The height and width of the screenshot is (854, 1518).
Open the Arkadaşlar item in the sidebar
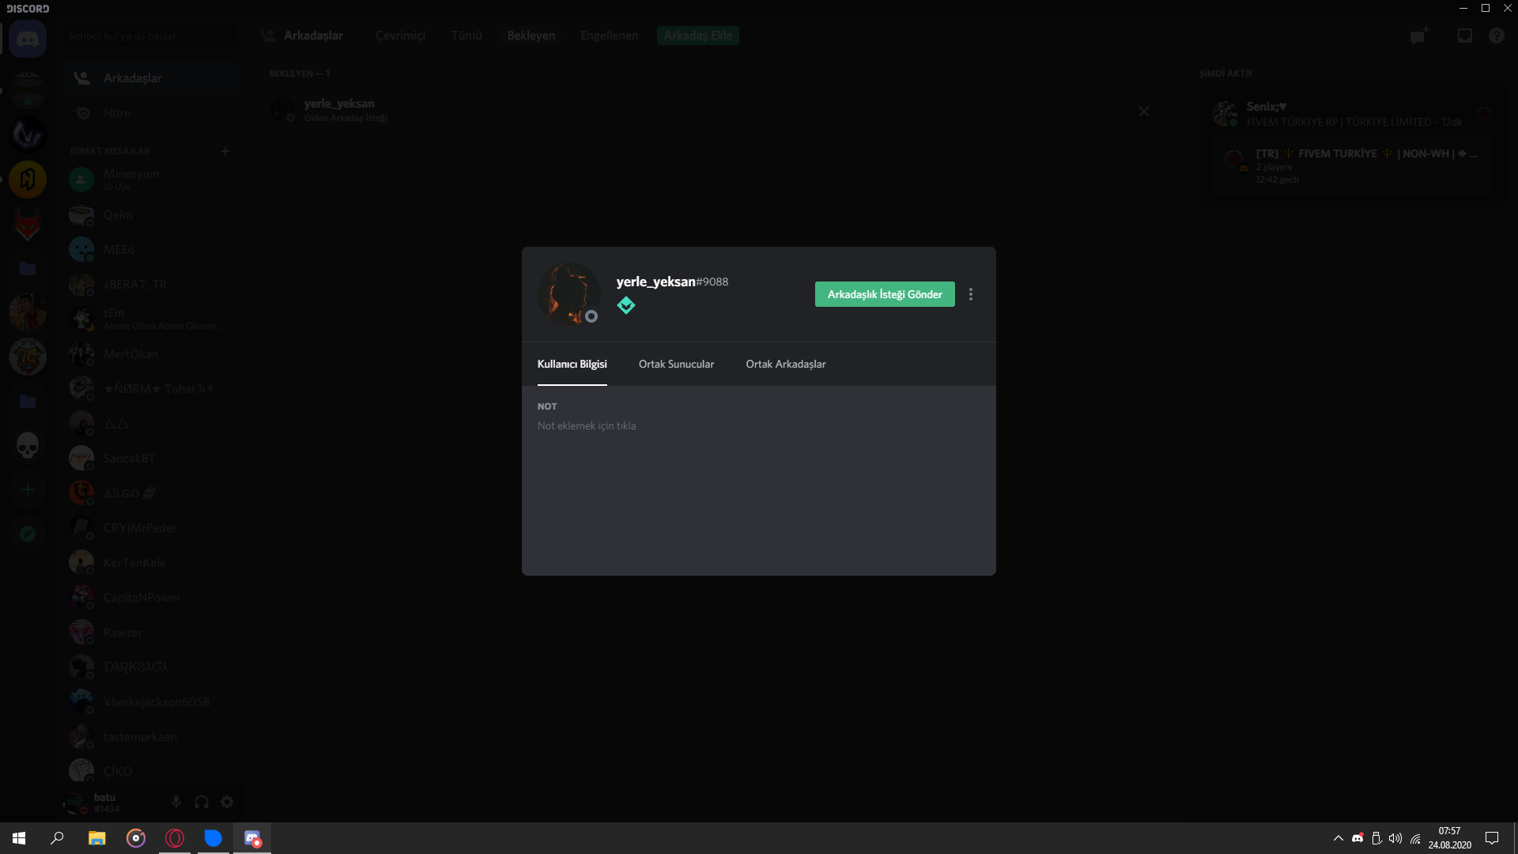pyautogui.click(x=150, y=78)
